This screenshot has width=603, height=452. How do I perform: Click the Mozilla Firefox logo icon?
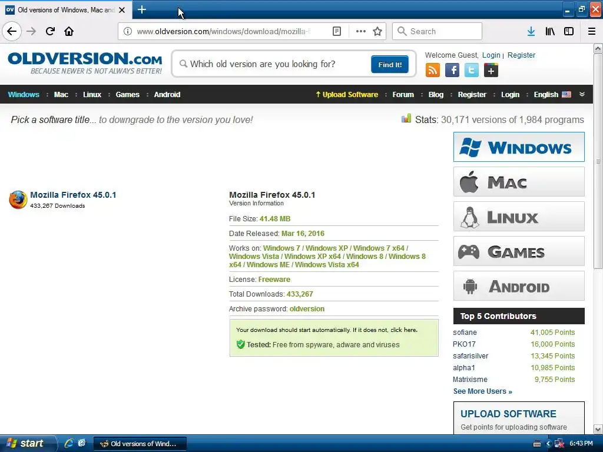[18, 200]
